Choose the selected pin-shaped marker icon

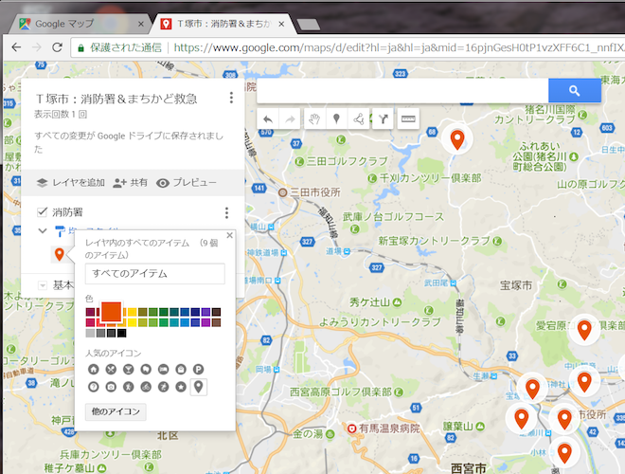click(x=198, y=387)
